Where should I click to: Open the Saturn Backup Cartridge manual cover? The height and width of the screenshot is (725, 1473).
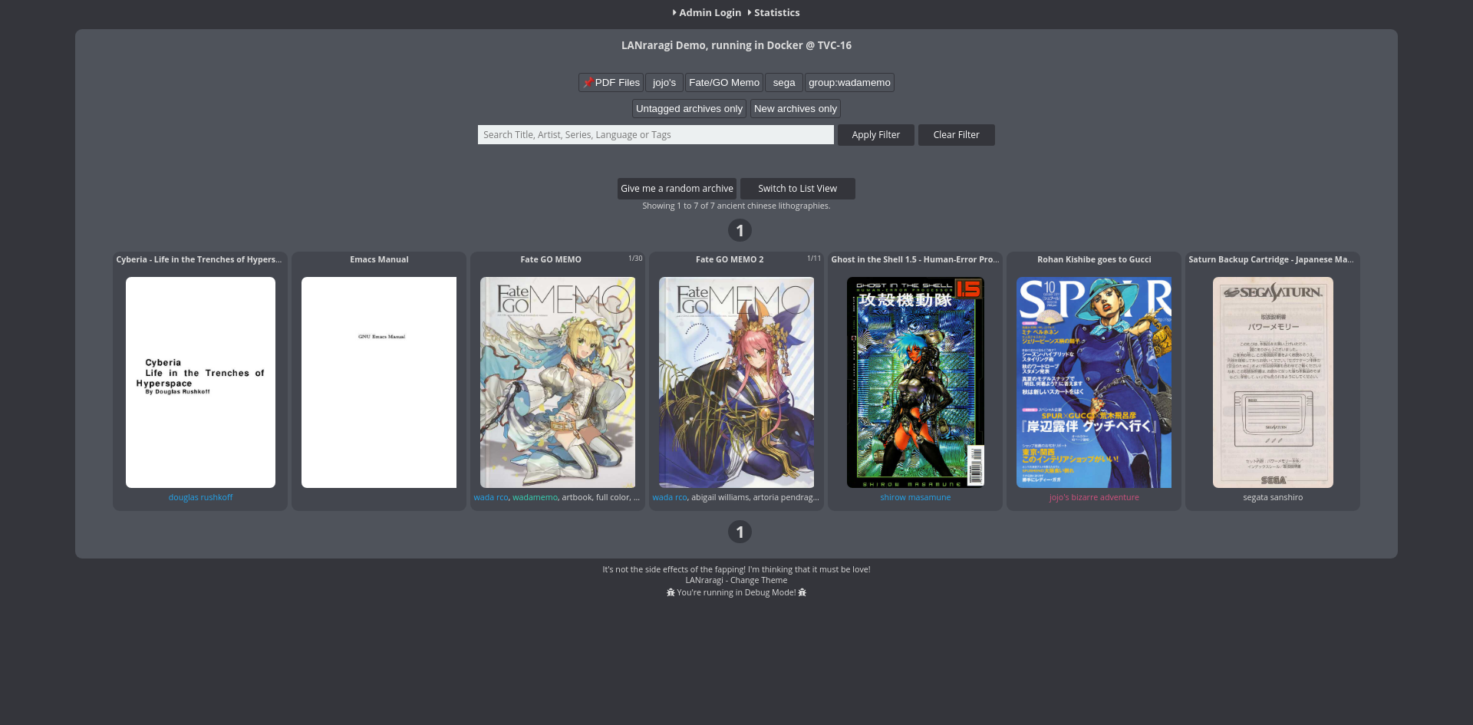click(x=1273, y=382)
